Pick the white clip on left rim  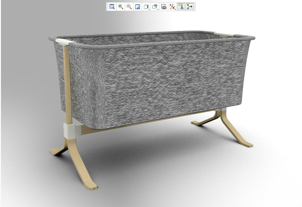[61, 41]
